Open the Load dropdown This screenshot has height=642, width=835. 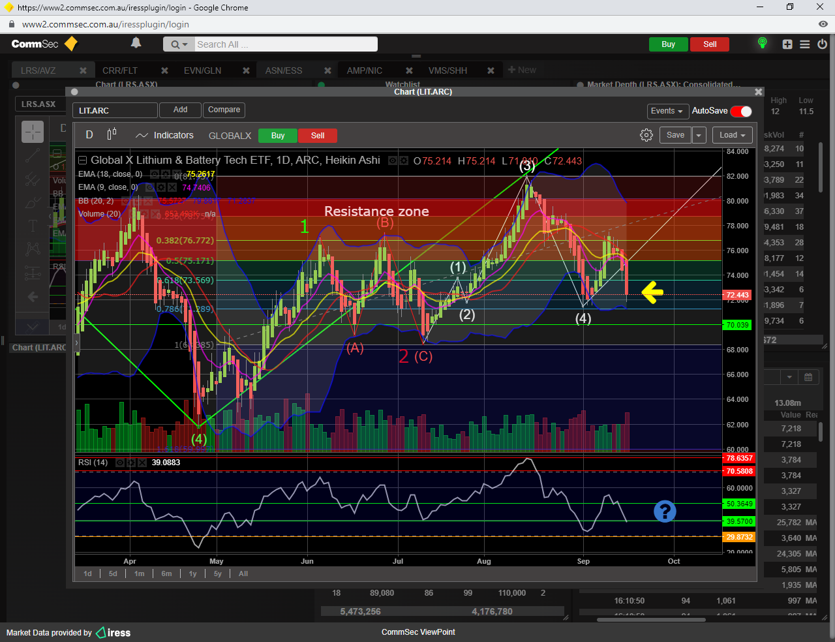click(x=733, y=135)
